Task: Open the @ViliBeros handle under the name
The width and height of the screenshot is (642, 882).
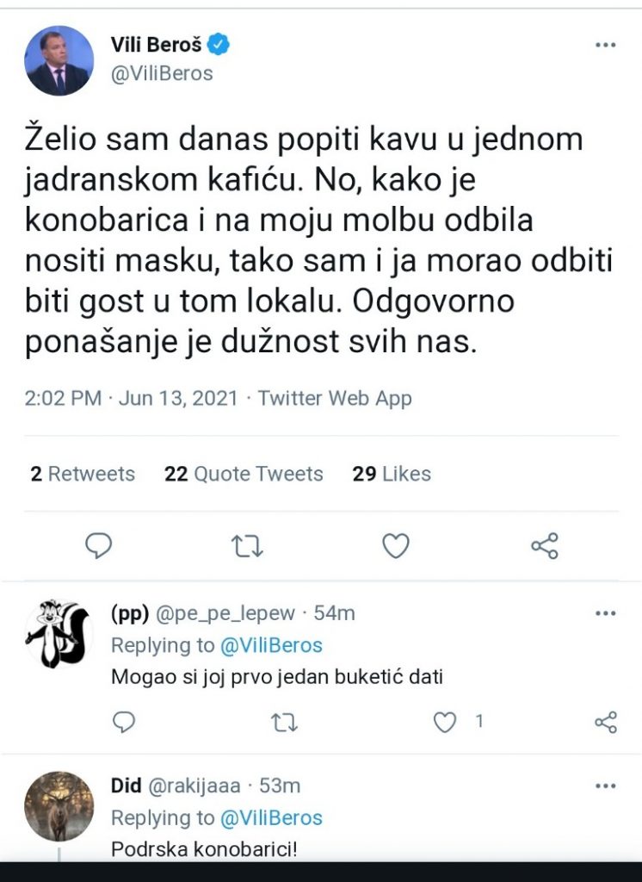Action: click(x=162, y=73)
